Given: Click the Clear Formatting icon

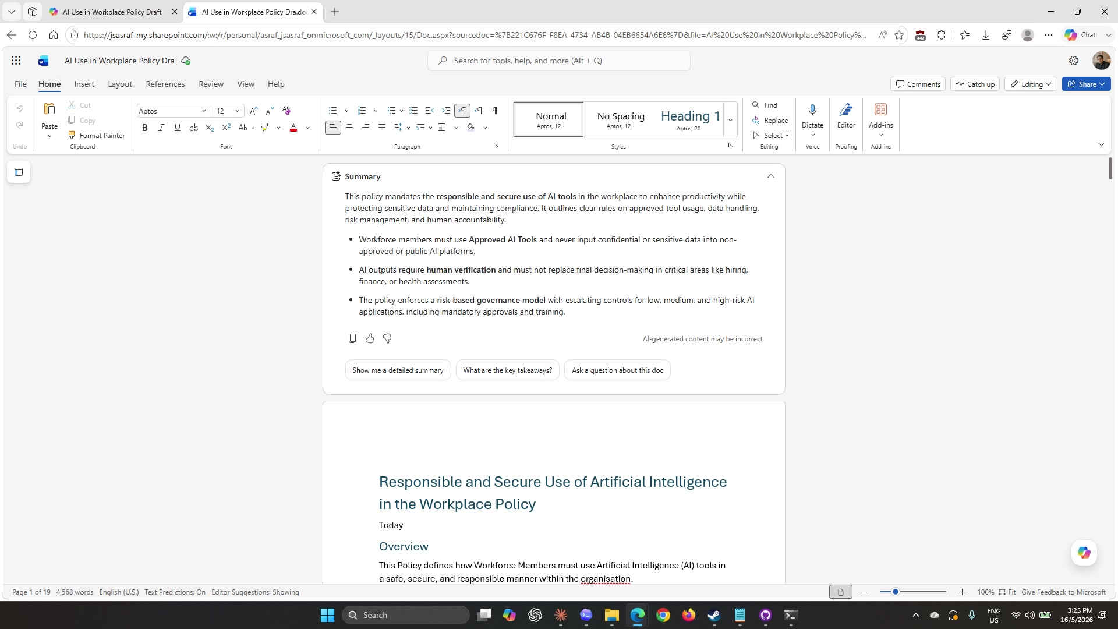Looking at the screenshot, I should (286, 111).
